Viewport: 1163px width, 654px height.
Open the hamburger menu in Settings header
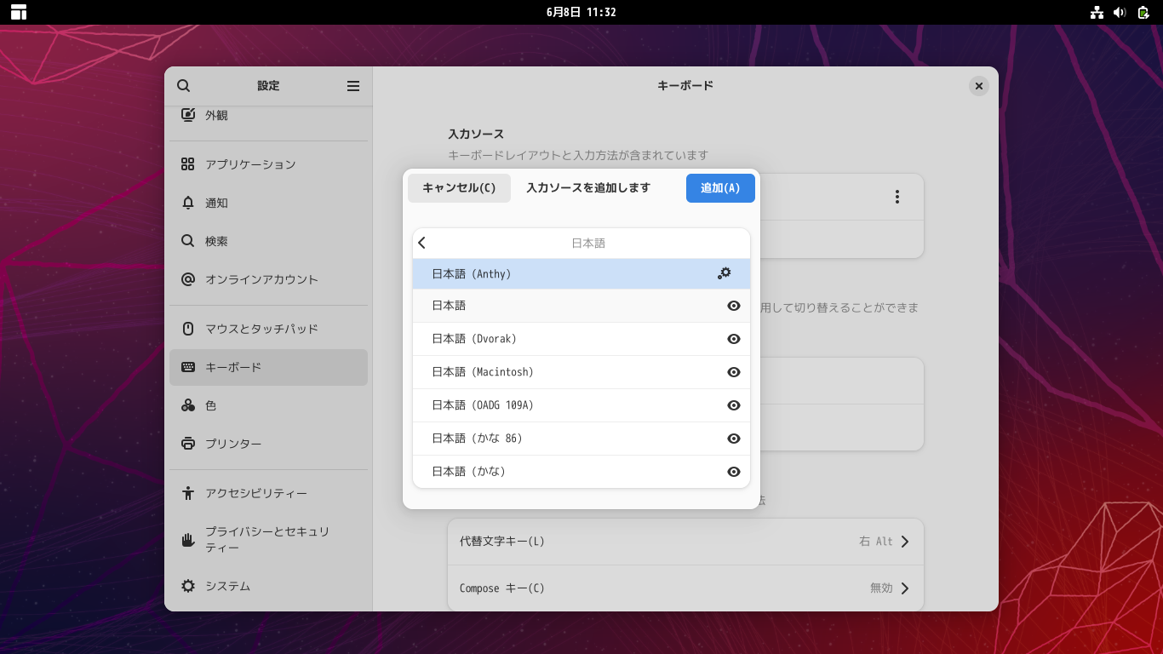(353, 86)
